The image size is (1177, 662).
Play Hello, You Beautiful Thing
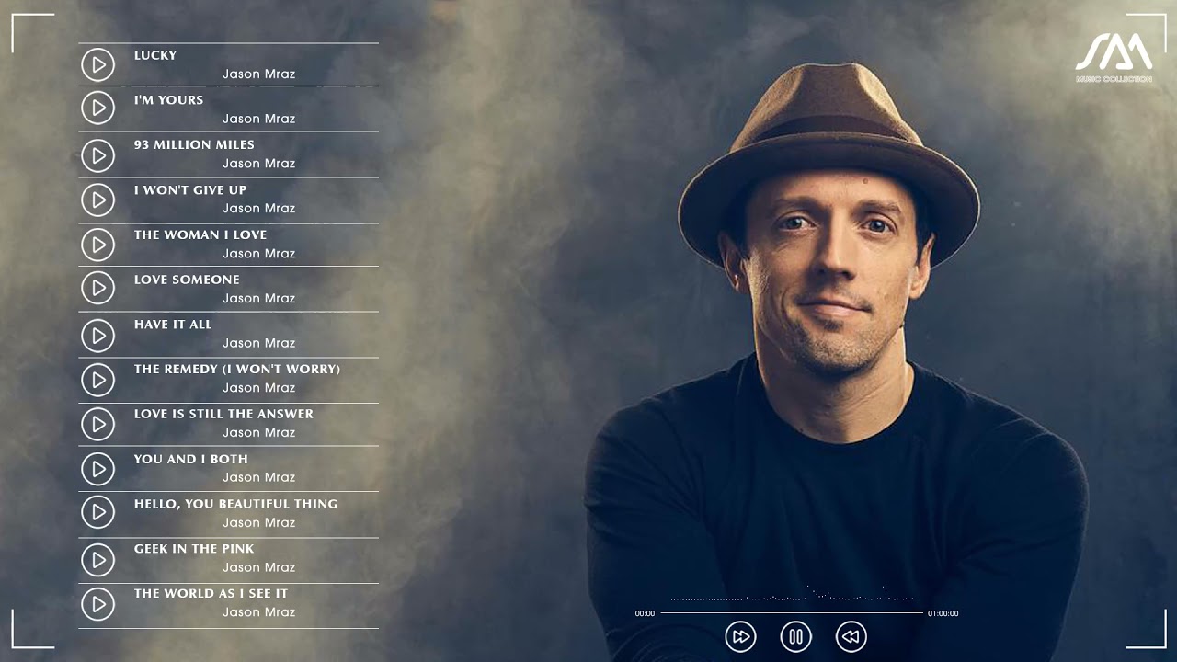tap(97, 512)
